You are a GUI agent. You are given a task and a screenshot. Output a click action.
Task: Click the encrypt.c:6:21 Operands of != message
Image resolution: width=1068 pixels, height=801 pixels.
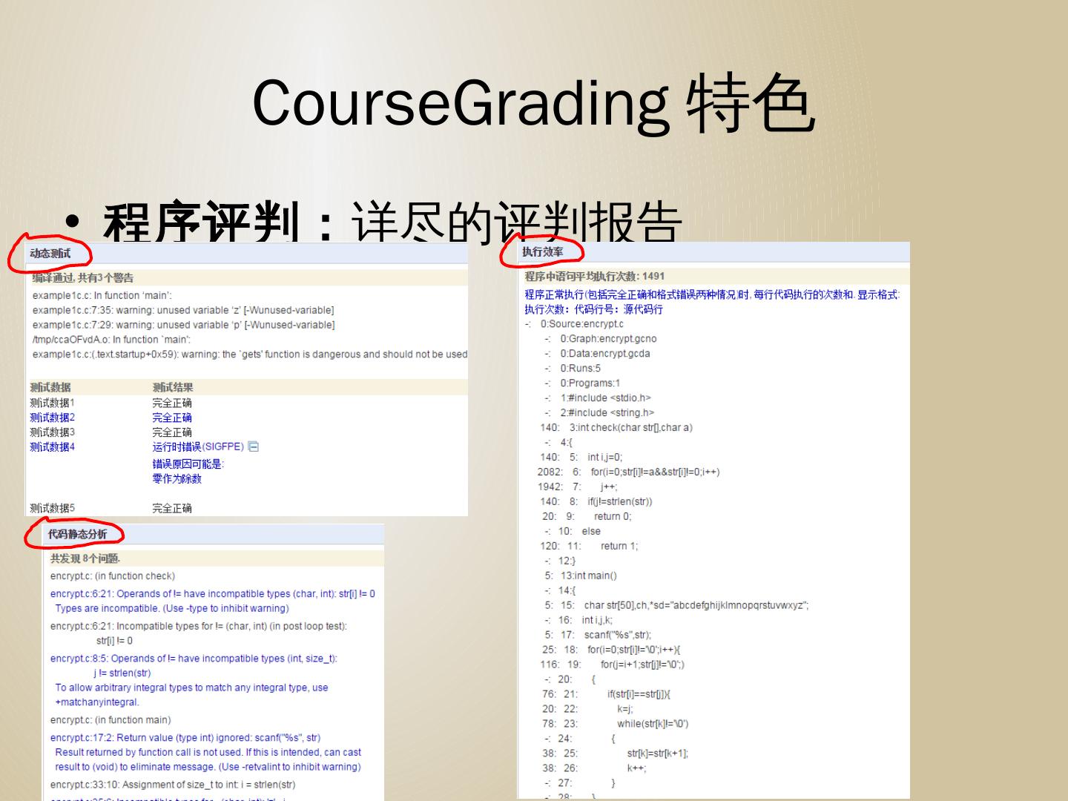tap(213, 594)
